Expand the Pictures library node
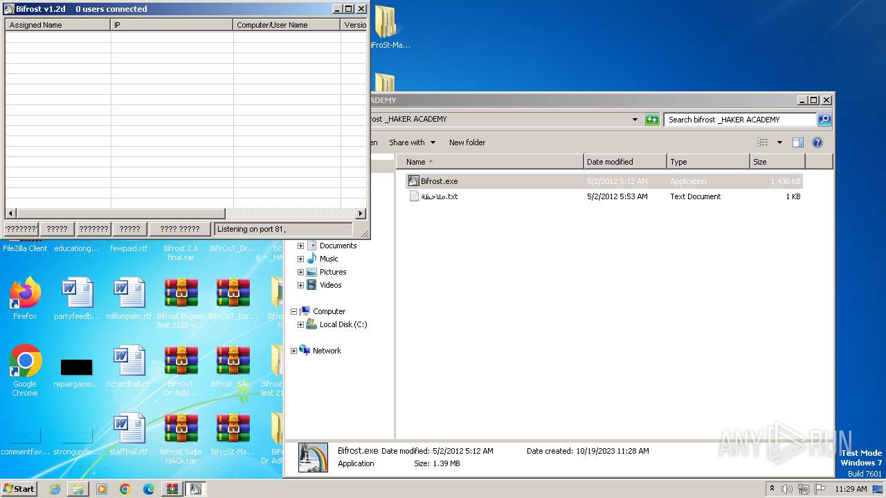886x498 pixels. (300, 272)
